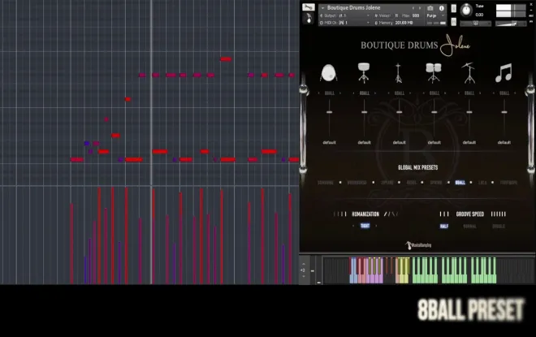Screen dimensions: 536x337
Task: Select the 8BALL global mix preset
Action: click(x=460, y=183)
